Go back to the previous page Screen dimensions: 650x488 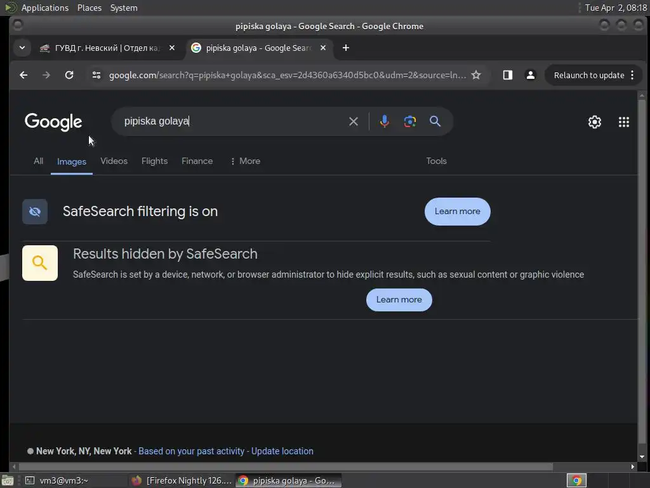[x=23, y=75]
